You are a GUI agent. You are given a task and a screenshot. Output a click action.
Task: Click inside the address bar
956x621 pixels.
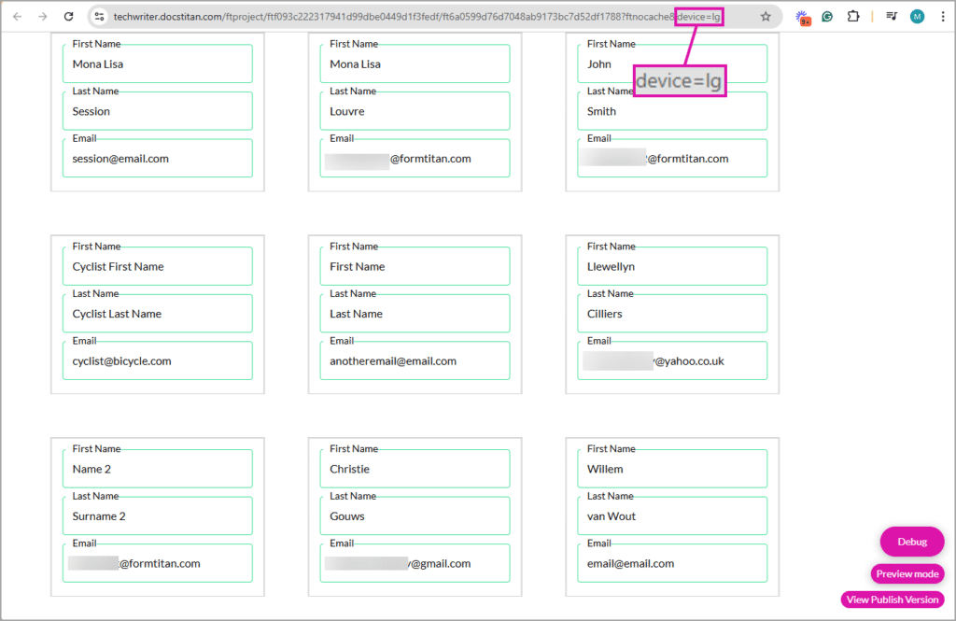pos(373,16)
